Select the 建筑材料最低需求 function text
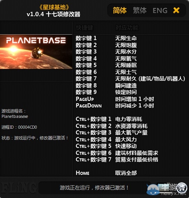 click(136, 153)
